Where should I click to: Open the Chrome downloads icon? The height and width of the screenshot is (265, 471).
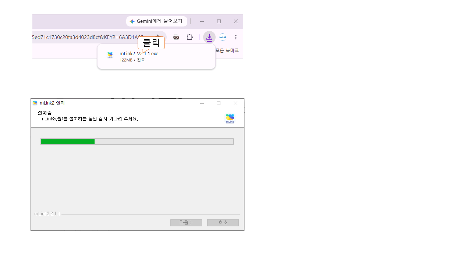pyautogui.click(x=209, y=37)
